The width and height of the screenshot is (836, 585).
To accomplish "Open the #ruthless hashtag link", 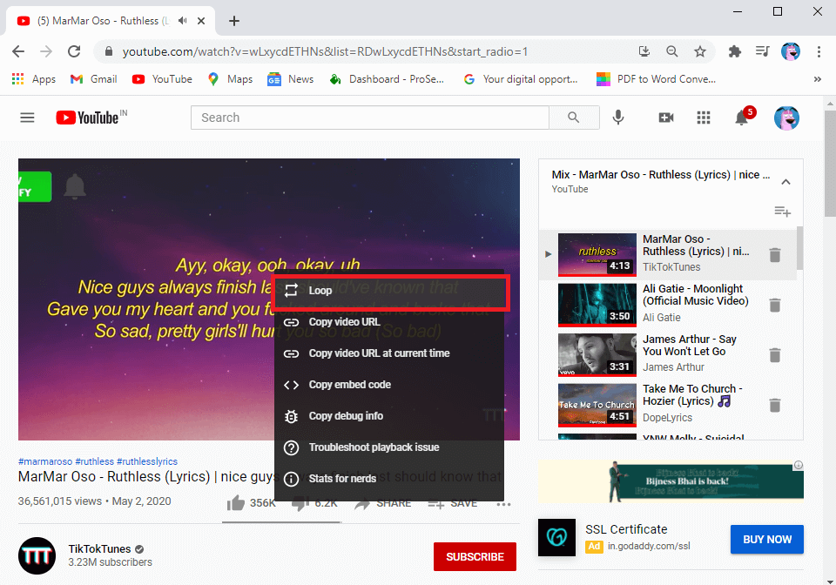I will click(94, 461).
